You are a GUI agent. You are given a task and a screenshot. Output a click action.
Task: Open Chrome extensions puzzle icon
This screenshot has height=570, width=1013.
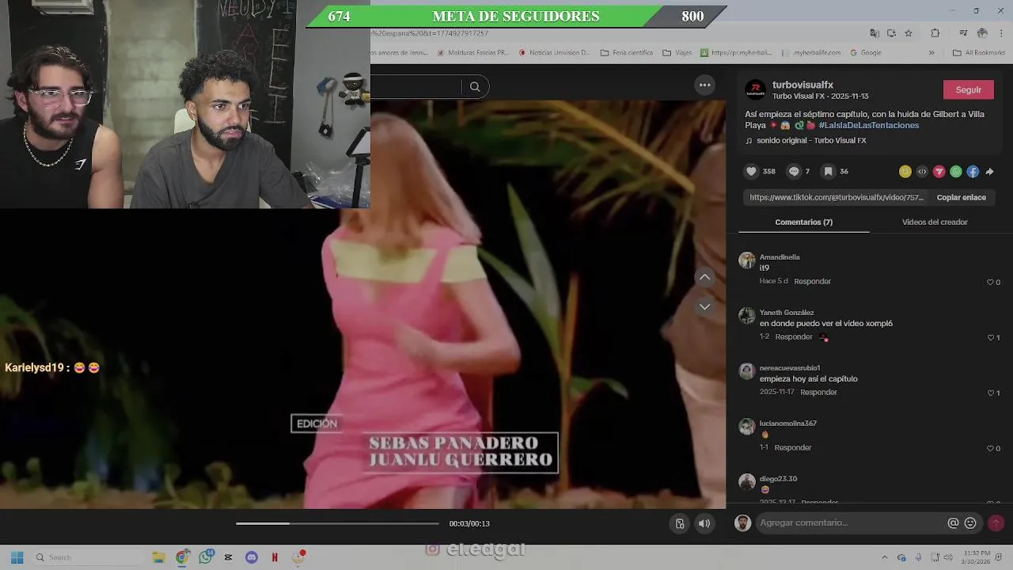click(x=935, y=33)
